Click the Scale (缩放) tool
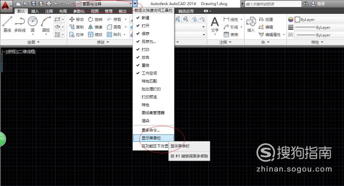344x186 pixels. 95,35
